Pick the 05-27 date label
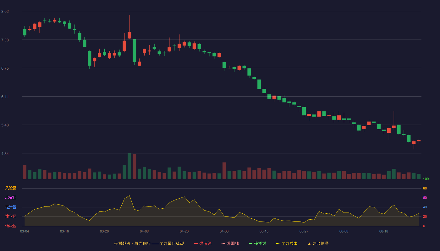 (304, 231)
